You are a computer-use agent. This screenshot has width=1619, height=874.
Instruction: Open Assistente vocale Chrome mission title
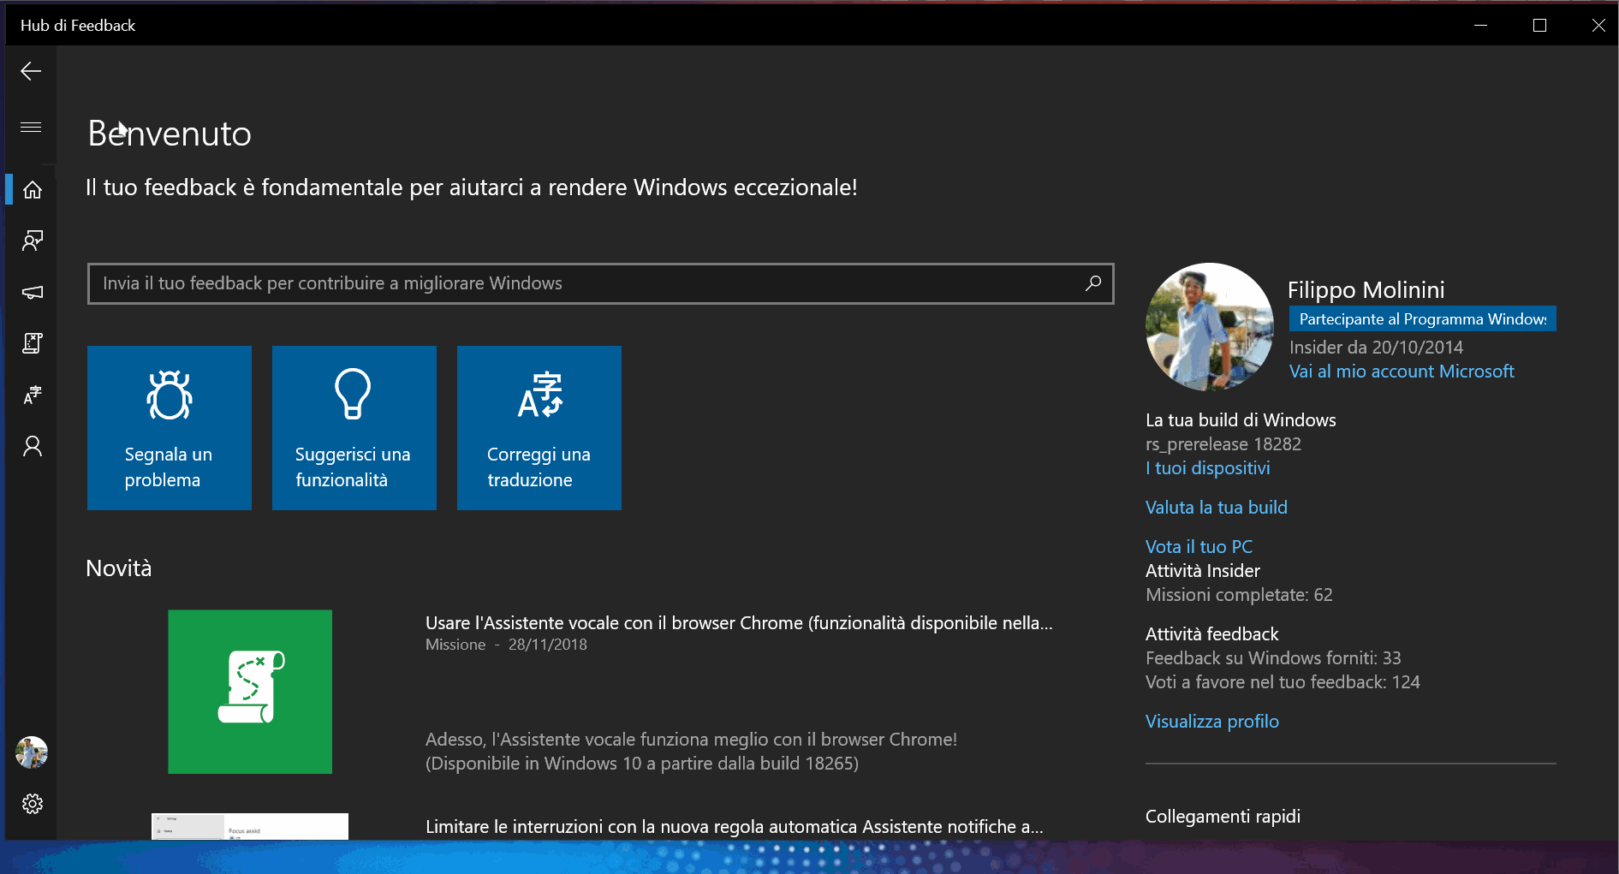pyautogui.click(x=739, y=623)
